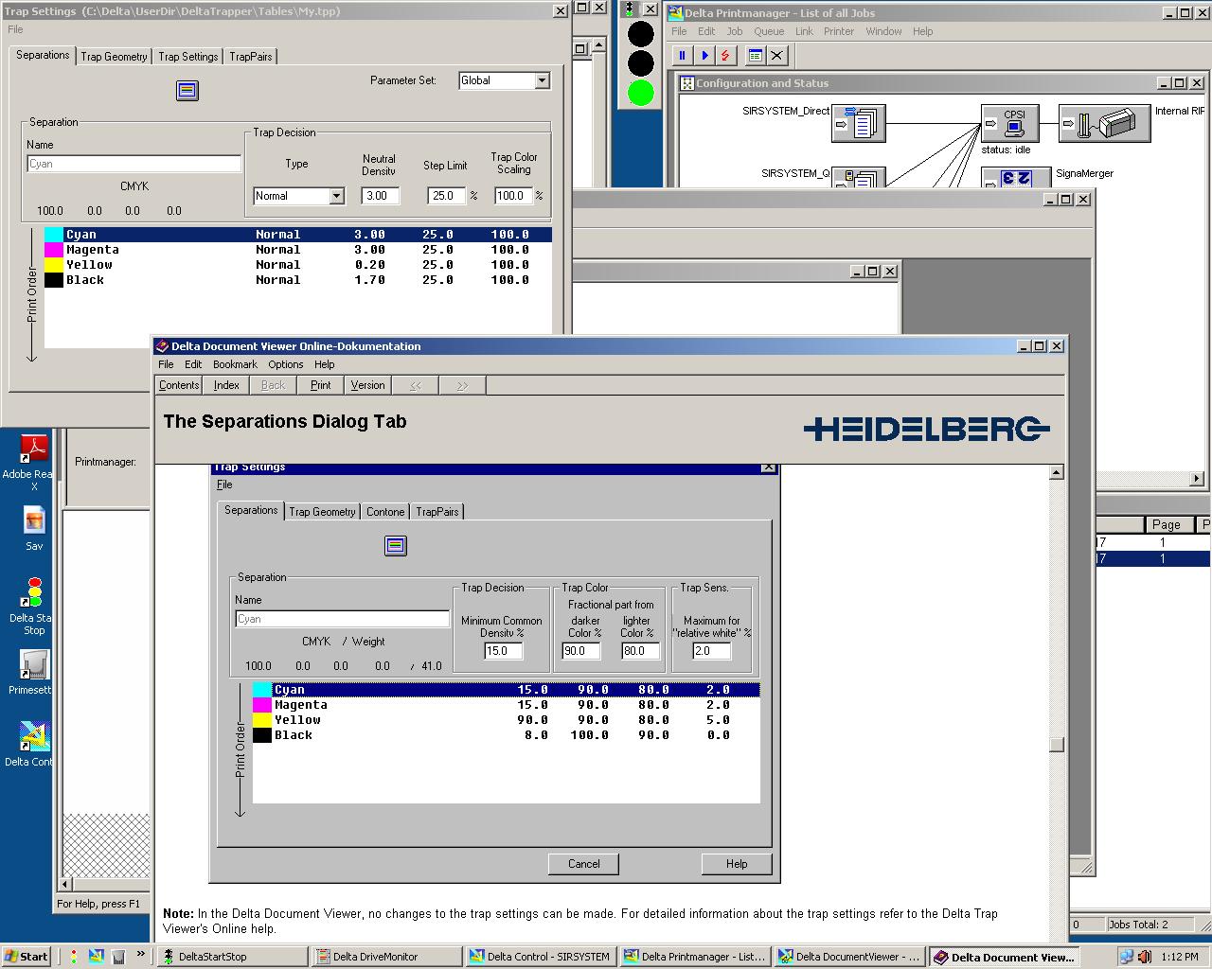This screenshot has width=1212, height=969.
Task: Click the Yellow color swatch in separations list
Action: coord(54,265)
